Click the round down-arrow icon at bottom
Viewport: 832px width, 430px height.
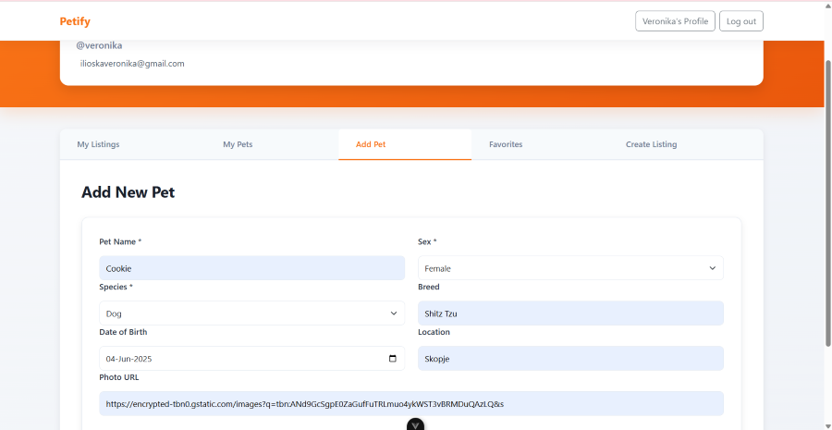click(x=416, y=424)
